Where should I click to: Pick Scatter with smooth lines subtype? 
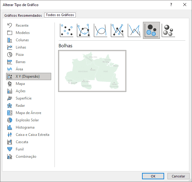click(101, 30)
